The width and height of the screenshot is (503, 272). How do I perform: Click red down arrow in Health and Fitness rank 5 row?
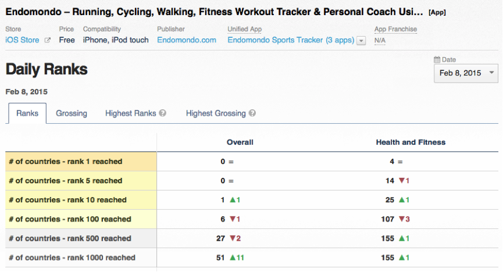401,181
